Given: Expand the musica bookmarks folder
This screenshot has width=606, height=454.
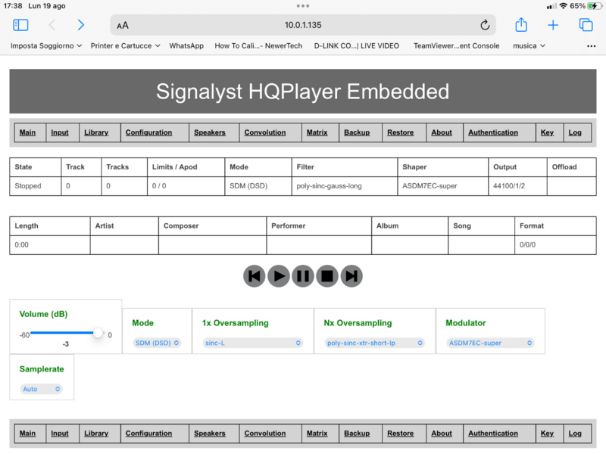Looking at the screenshot, I should pyautogui.click(x=529, y=46).
